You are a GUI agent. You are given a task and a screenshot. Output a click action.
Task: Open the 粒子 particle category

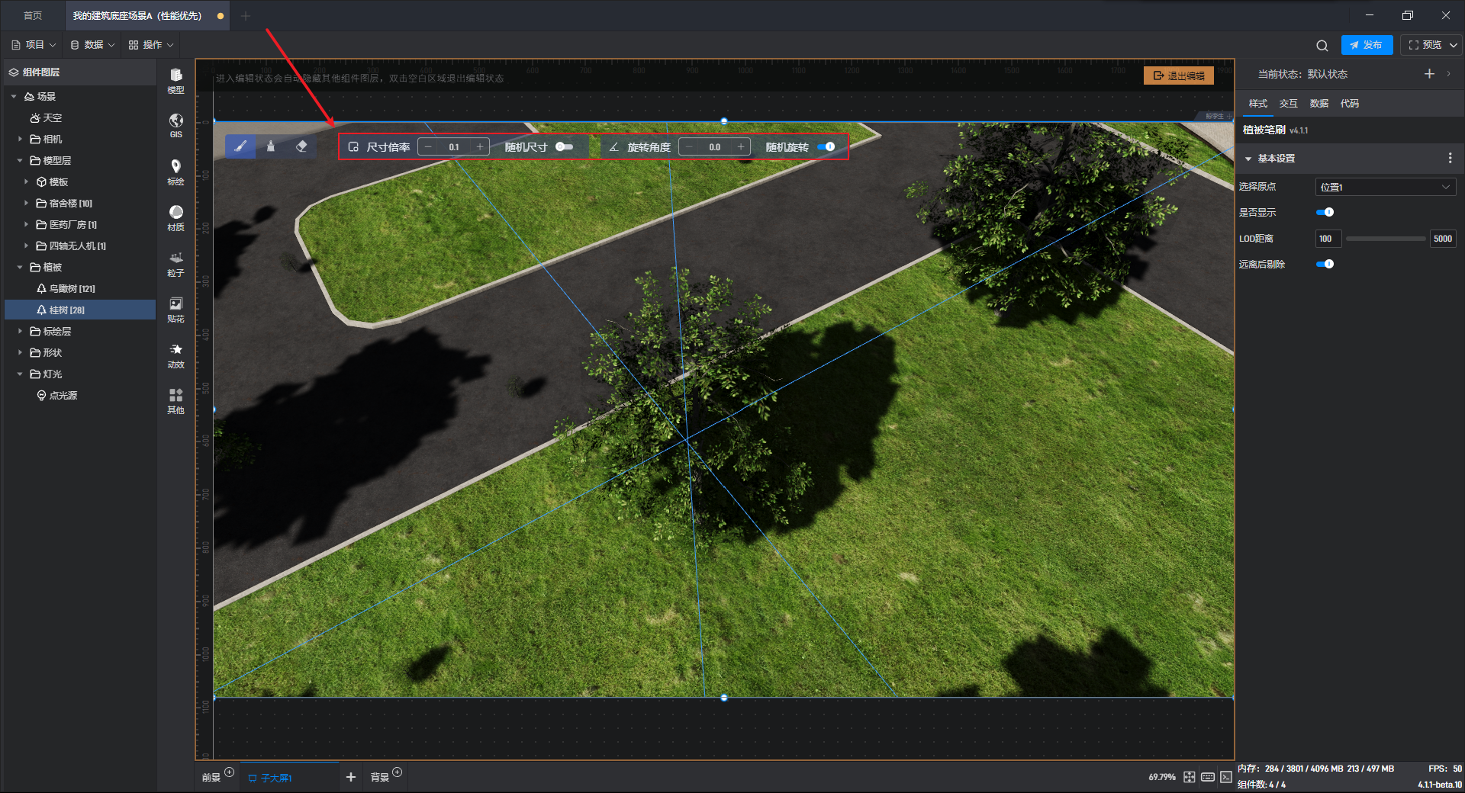[x=175, y=262]
